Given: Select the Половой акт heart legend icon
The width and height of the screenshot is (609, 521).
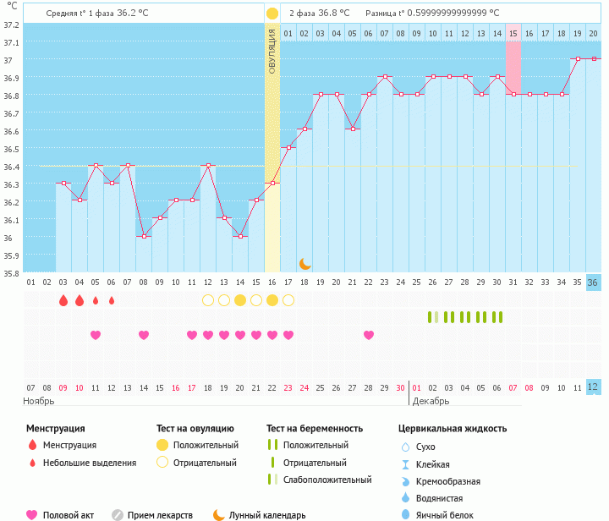Looking at the screenshot, I should pyautogui.click(x=32, y=514).
